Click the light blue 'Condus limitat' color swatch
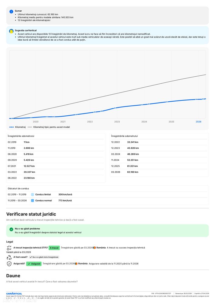The width and height of the screenshot is (215, 305). [x=33, y=194]
